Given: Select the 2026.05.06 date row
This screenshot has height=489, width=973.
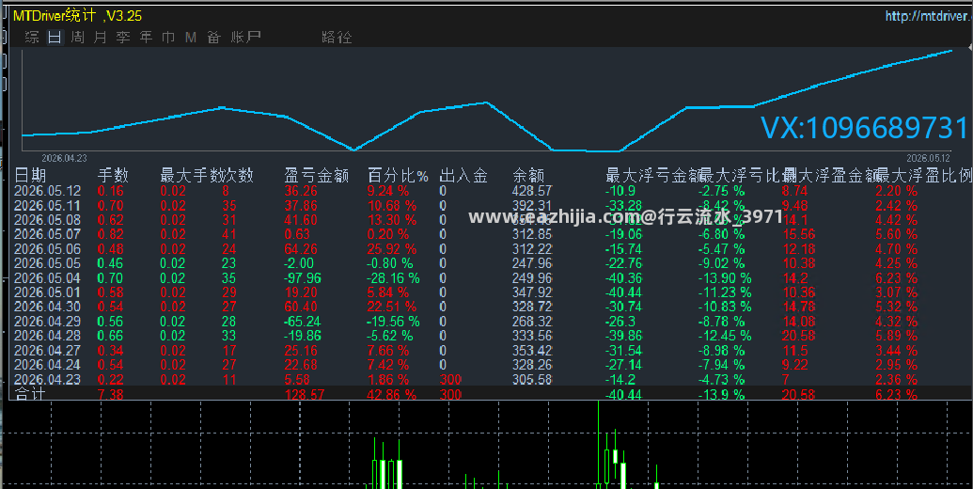Looking at the screenshot, I should [47, 249].
